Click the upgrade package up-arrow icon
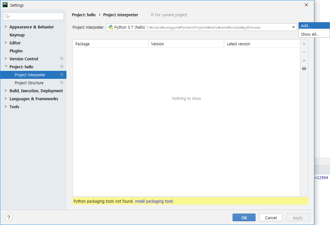 pos(304,60)
